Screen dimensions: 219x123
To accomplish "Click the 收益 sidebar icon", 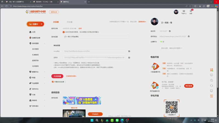I will point(30,78).
